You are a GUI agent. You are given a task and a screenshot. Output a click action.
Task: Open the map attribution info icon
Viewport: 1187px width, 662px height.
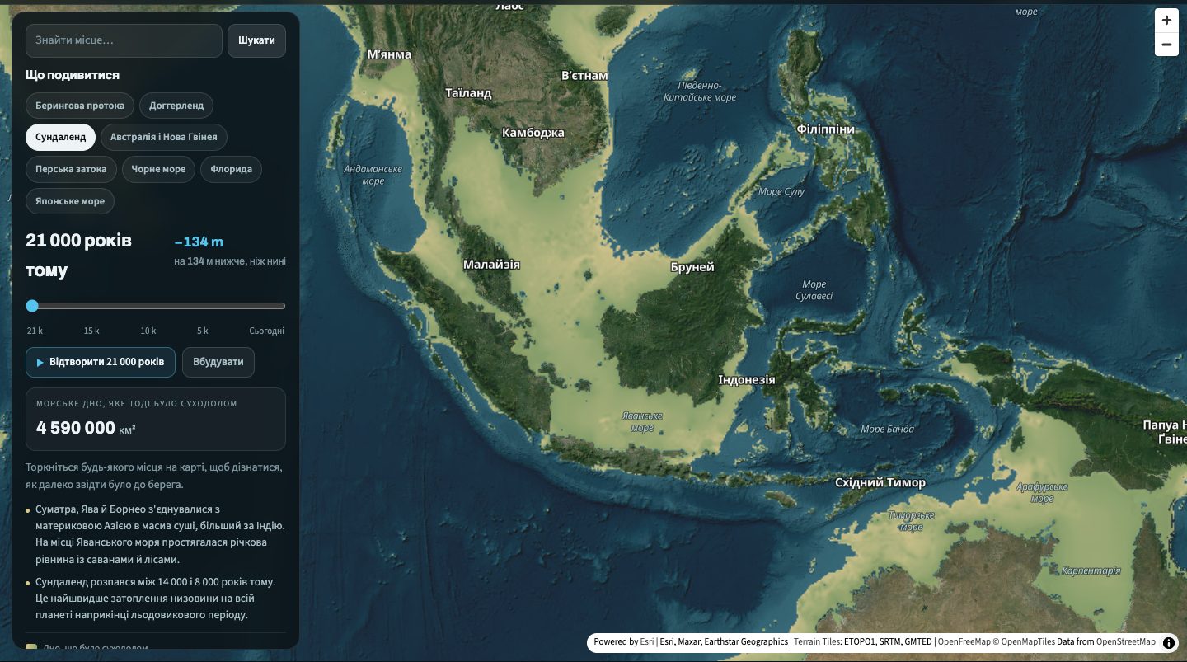(x=1169, y=642)
